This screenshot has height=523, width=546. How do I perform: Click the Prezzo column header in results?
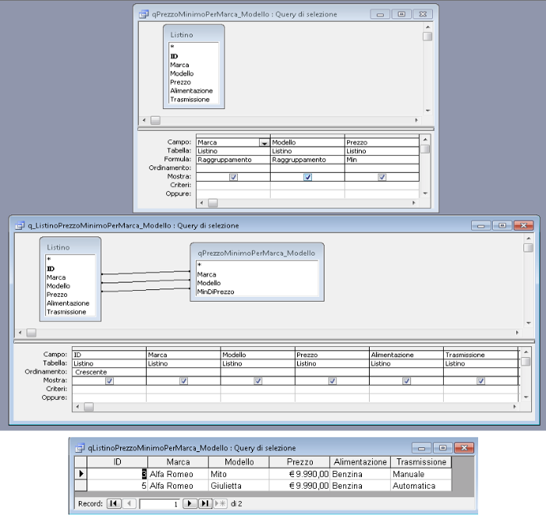[300, 462]
